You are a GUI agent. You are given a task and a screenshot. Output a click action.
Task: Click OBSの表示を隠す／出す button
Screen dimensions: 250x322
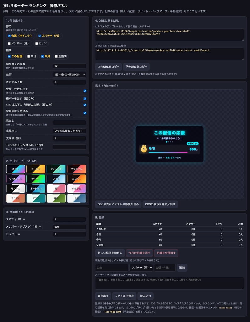coord(160,204)
